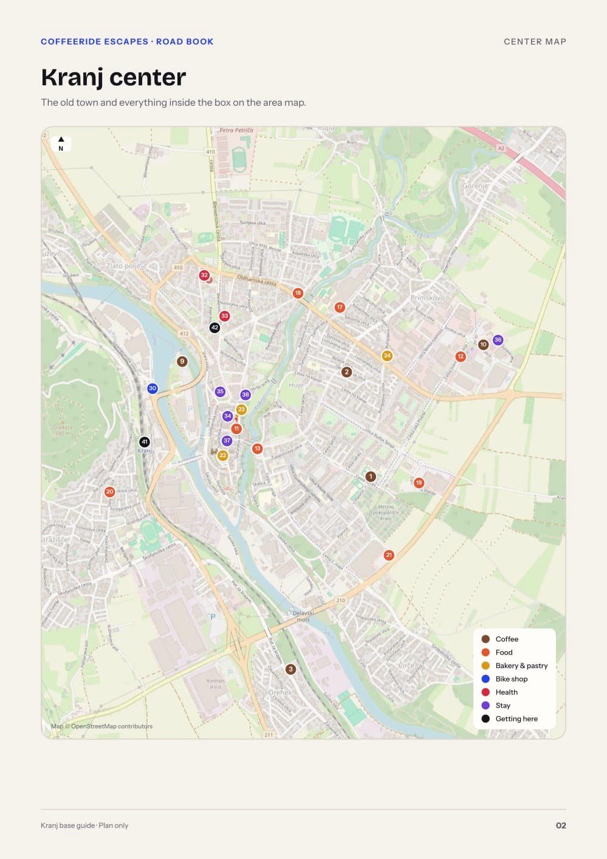Click the page number 02
This screenshot has width=607, height=859.
tap(561, 825)
